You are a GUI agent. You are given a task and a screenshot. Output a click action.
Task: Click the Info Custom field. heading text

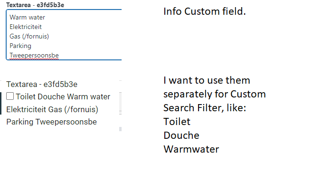pyautogui.click(x=205, y=11)
